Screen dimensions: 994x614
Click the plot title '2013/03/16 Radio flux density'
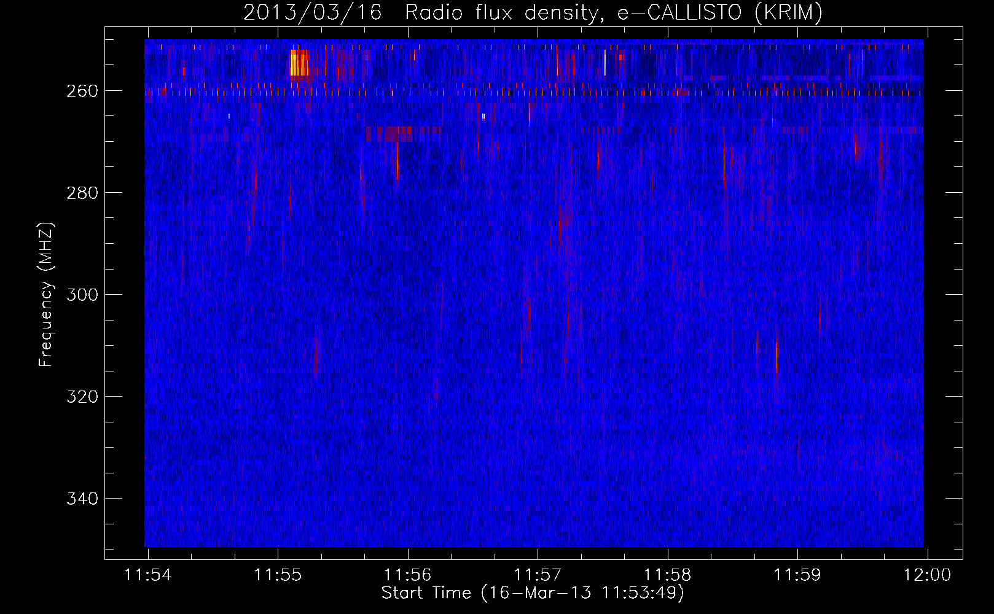pyautogui.click(x=533, y=12)
